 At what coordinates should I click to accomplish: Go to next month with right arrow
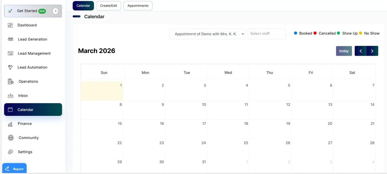tap(372, 51)
